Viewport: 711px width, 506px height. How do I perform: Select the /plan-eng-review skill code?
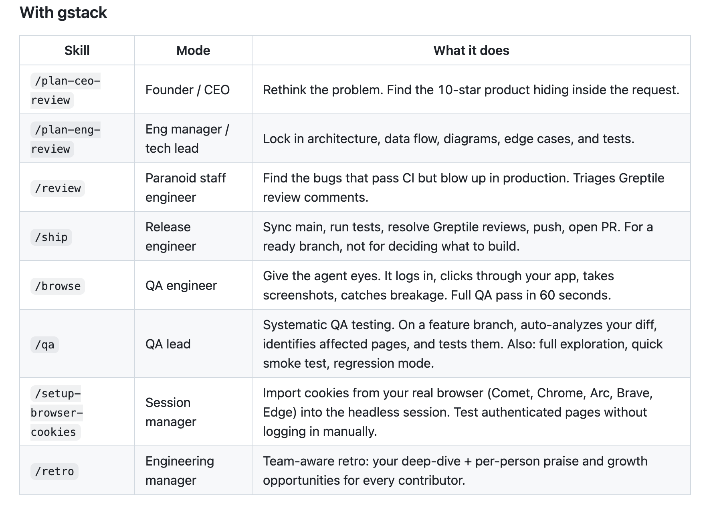point(65,139)
